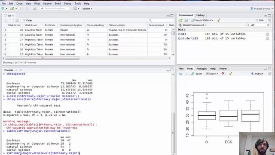Maximize the Console pane

point(172,70)
